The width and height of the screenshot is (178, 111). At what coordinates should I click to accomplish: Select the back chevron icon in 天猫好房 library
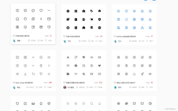pos(41,19)
